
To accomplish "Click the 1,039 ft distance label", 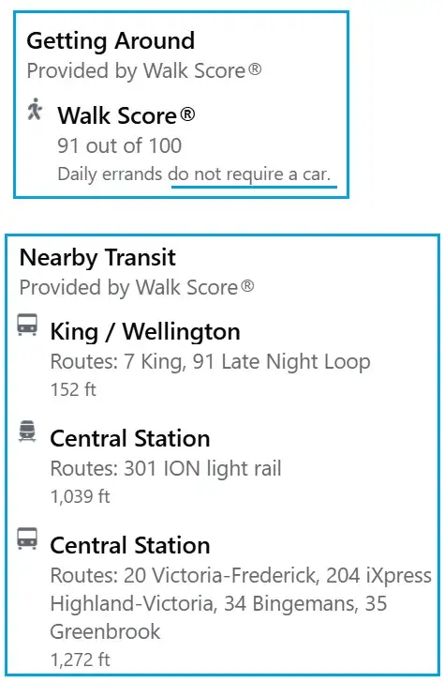I will click(x=80, y=496).
